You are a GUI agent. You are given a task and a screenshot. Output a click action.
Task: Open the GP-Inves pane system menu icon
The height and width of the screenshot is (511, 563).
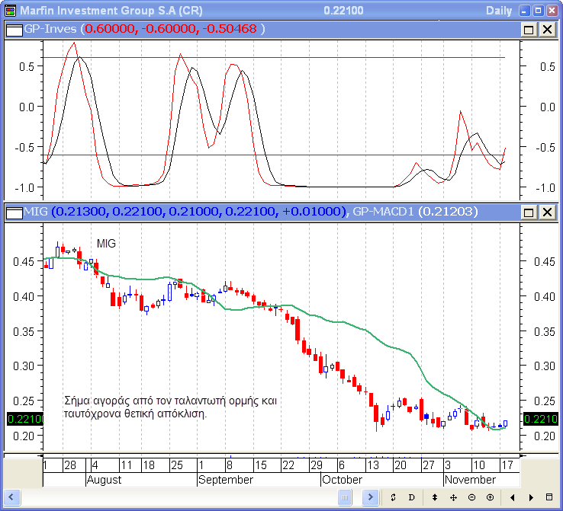tap(14, 29)
